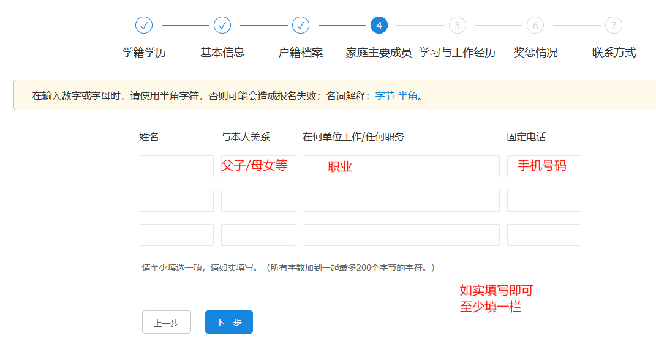
Task: Click the checkmark icon above 学籍学历
Action: click(x=144, y=26)
